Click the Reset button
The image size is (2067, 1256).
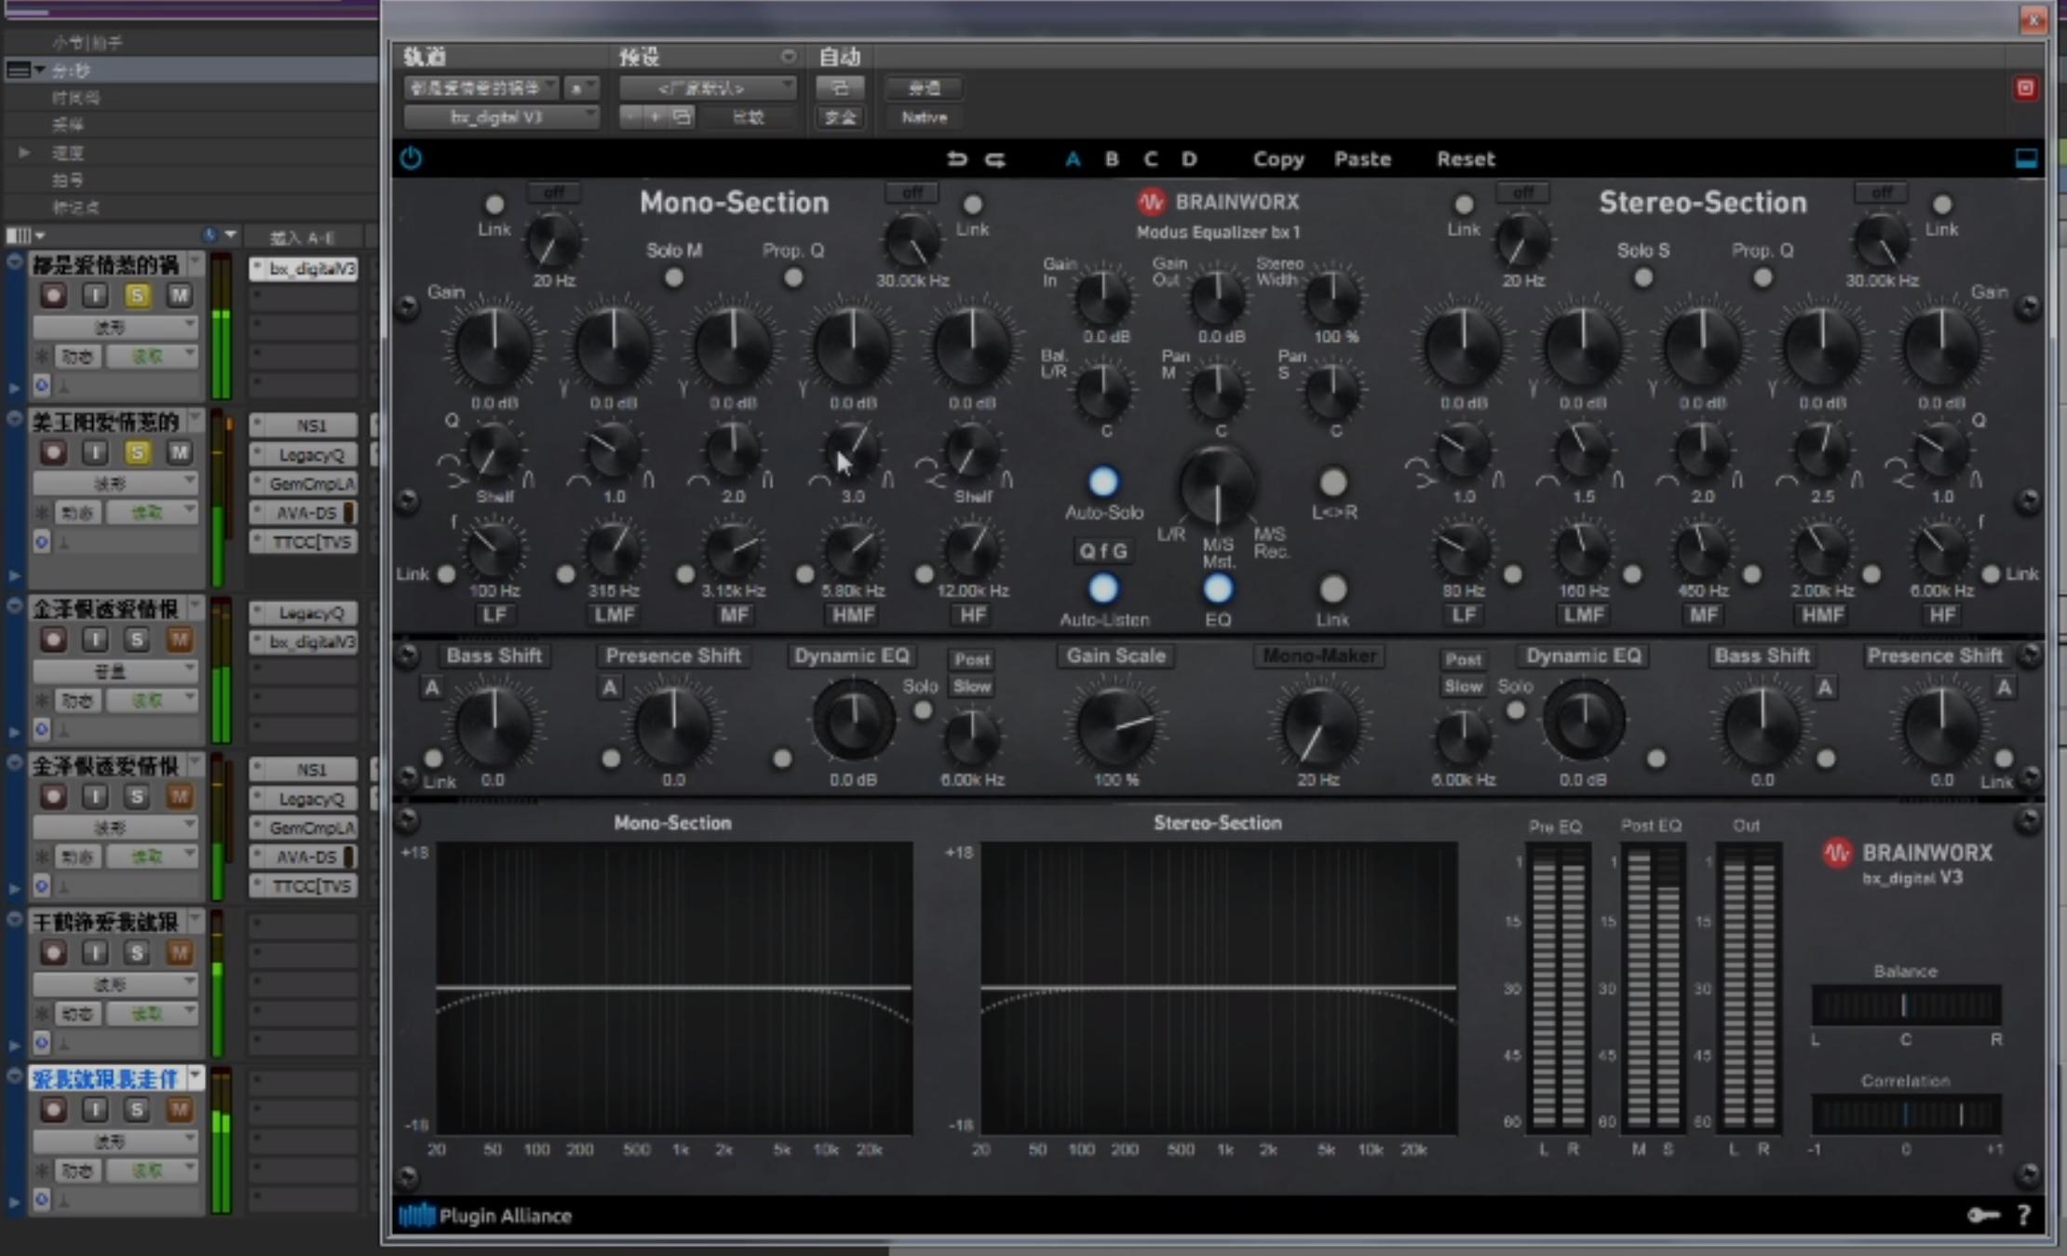1465,159
